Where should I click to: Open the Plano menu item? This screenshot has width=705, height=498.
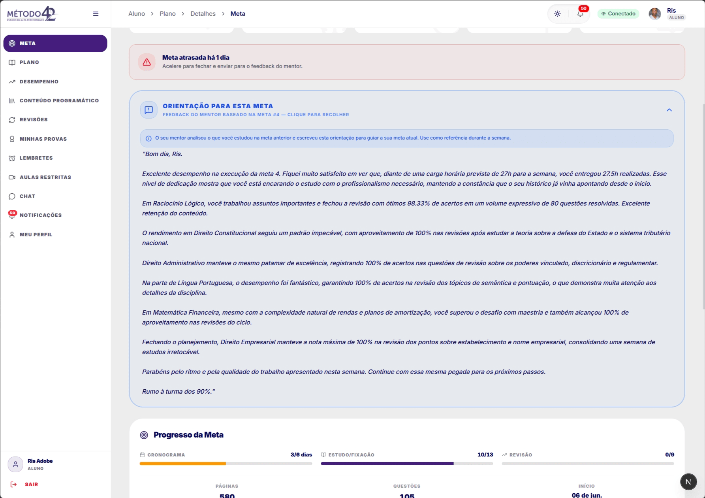(55, 62)
